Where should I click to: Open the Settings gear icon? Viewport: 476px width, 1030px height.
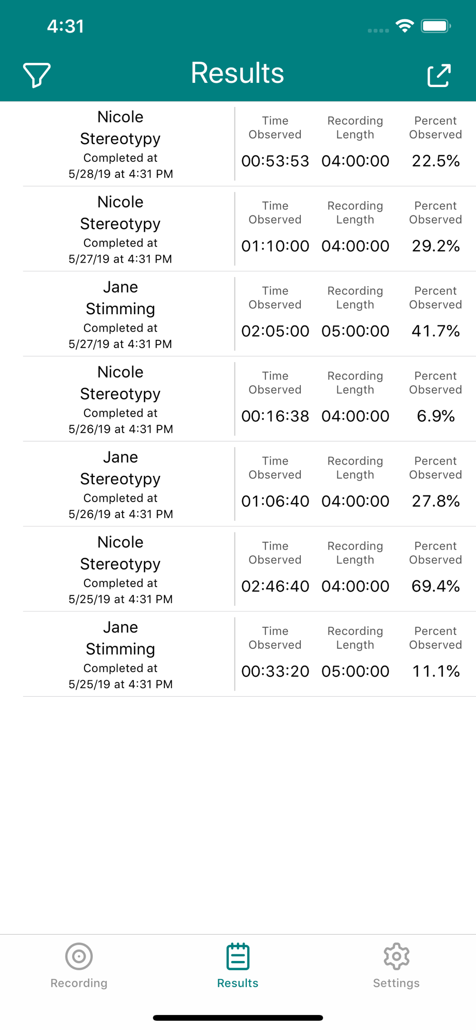[x=396, y=956]
